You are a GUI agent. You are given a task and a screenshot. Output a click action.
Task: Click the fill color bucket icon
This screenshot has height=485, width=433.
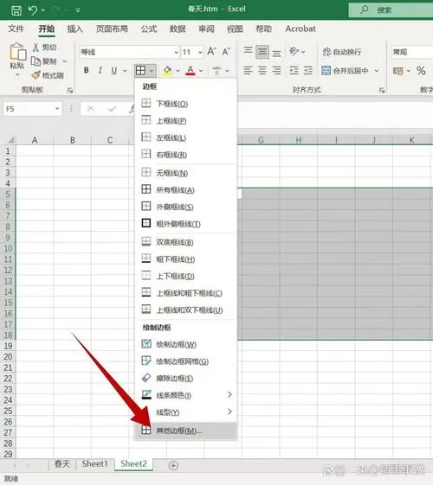(x=167, y=71)
